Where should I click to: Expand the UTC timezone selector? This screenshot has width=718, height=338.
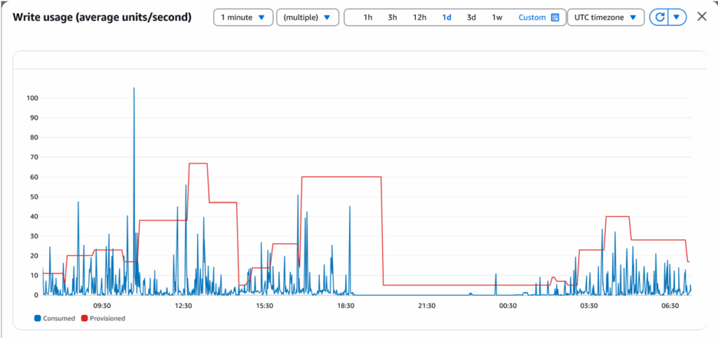point(605,18)
